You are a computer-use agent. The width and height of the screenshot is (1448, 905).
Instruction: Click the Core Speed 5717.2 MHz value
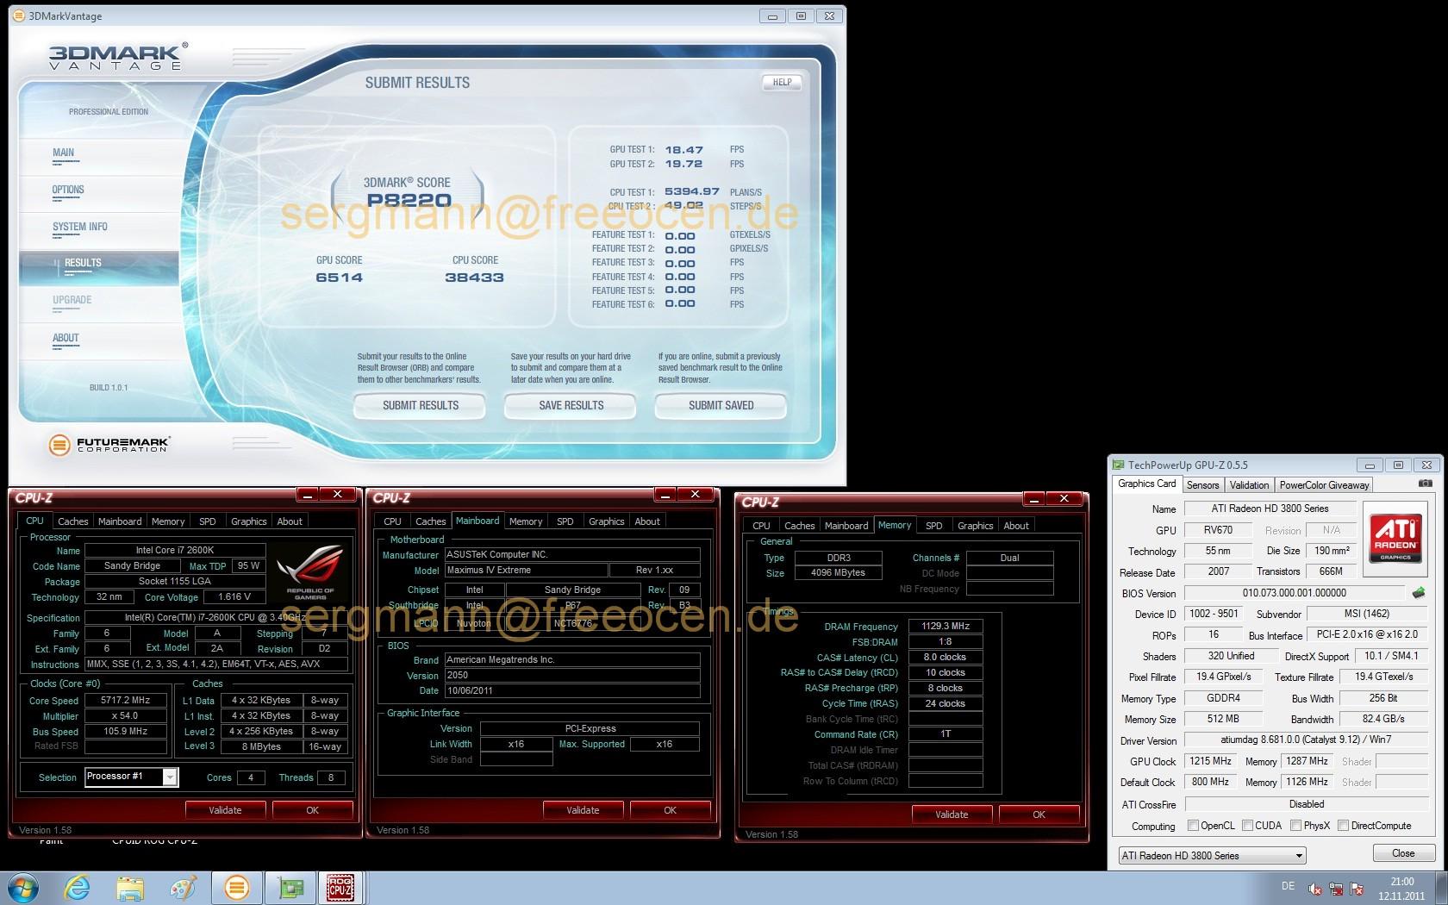click(x=125, y=701)
